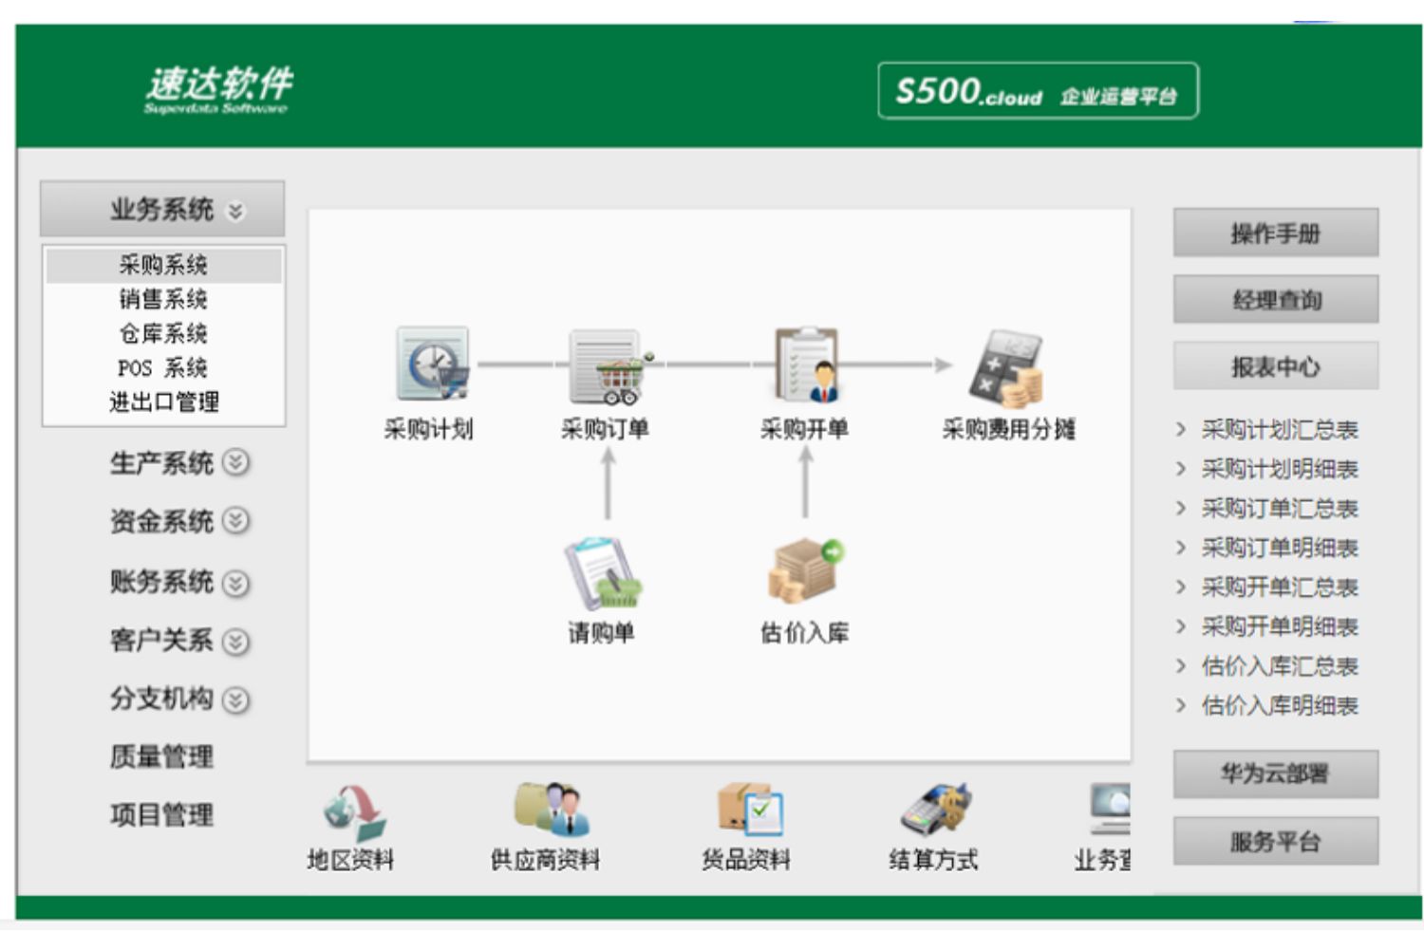The image size is (1424, 932).
Task: Click the 华为云部署 button
Action: coord(1276,774)
